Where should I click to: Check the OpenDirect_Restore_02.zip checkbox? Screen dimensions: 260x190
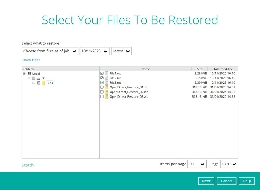[x=102, y=92]
